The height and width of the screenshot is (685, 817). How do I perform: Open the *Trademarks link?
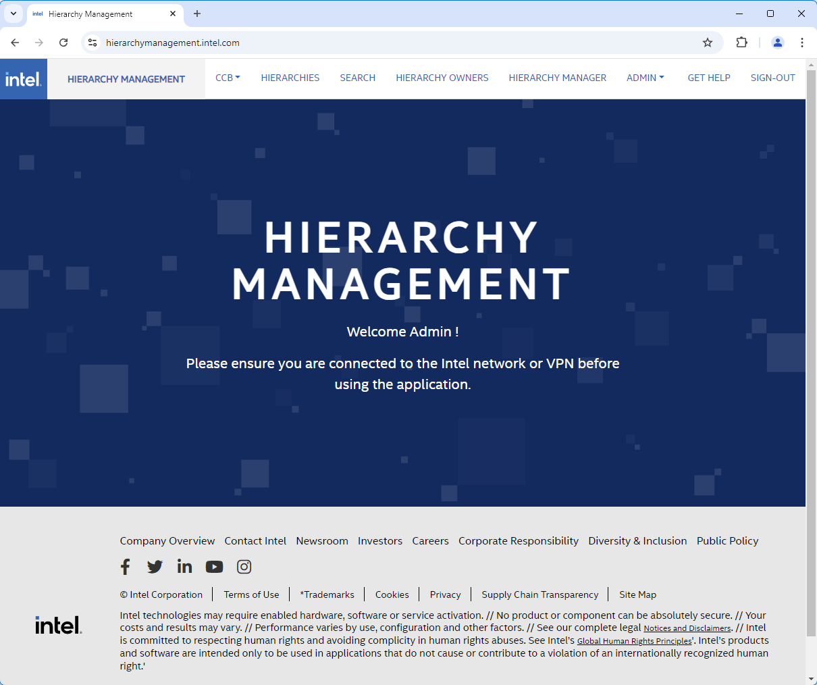(x=327, y=594)
